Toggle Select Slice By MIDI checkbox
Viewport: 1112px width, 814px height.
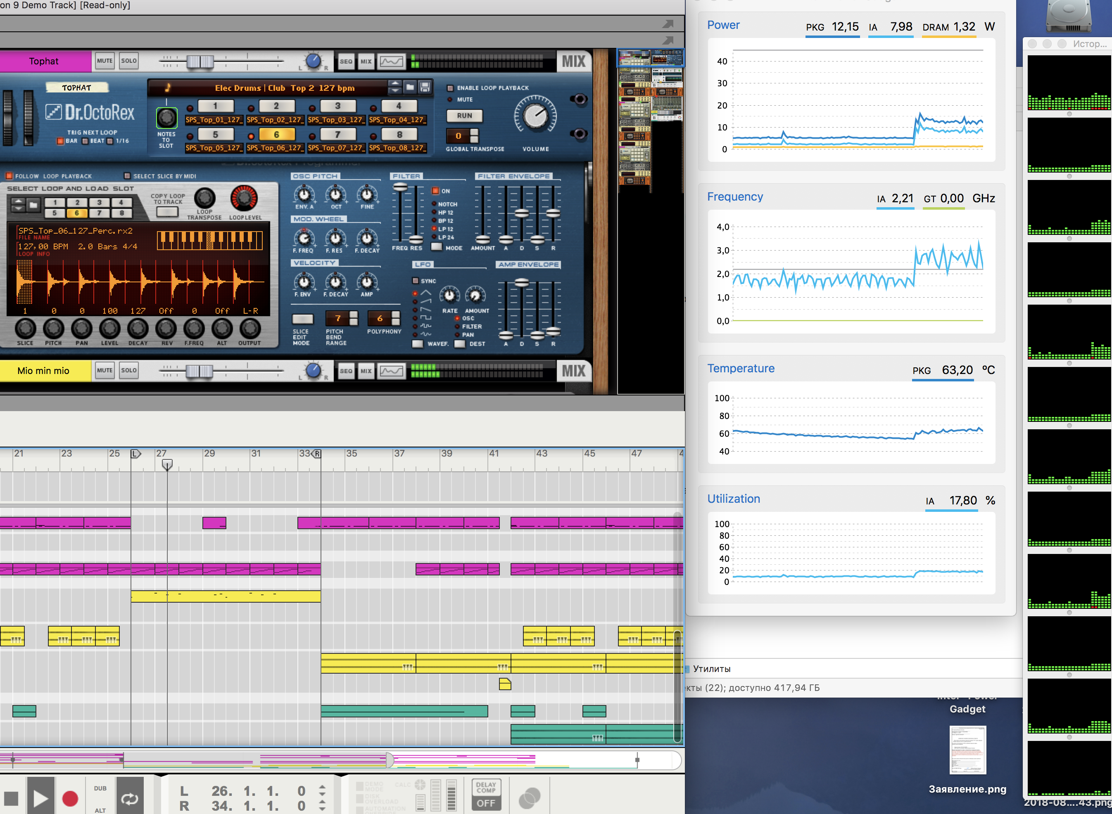pos(127,176)
